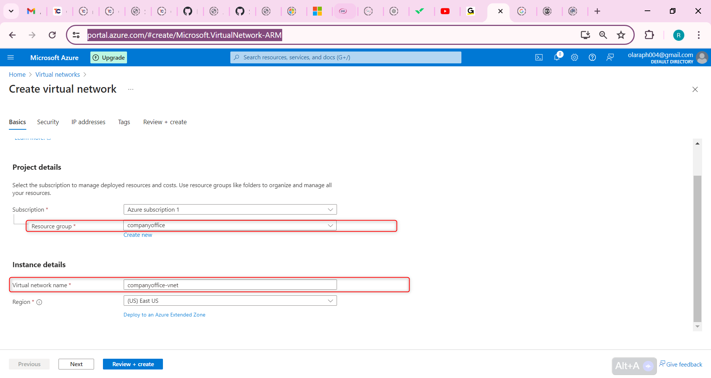Go back with the browser back arrow
The width and height of the screenshot is (711, 378).
coord(12,35)
